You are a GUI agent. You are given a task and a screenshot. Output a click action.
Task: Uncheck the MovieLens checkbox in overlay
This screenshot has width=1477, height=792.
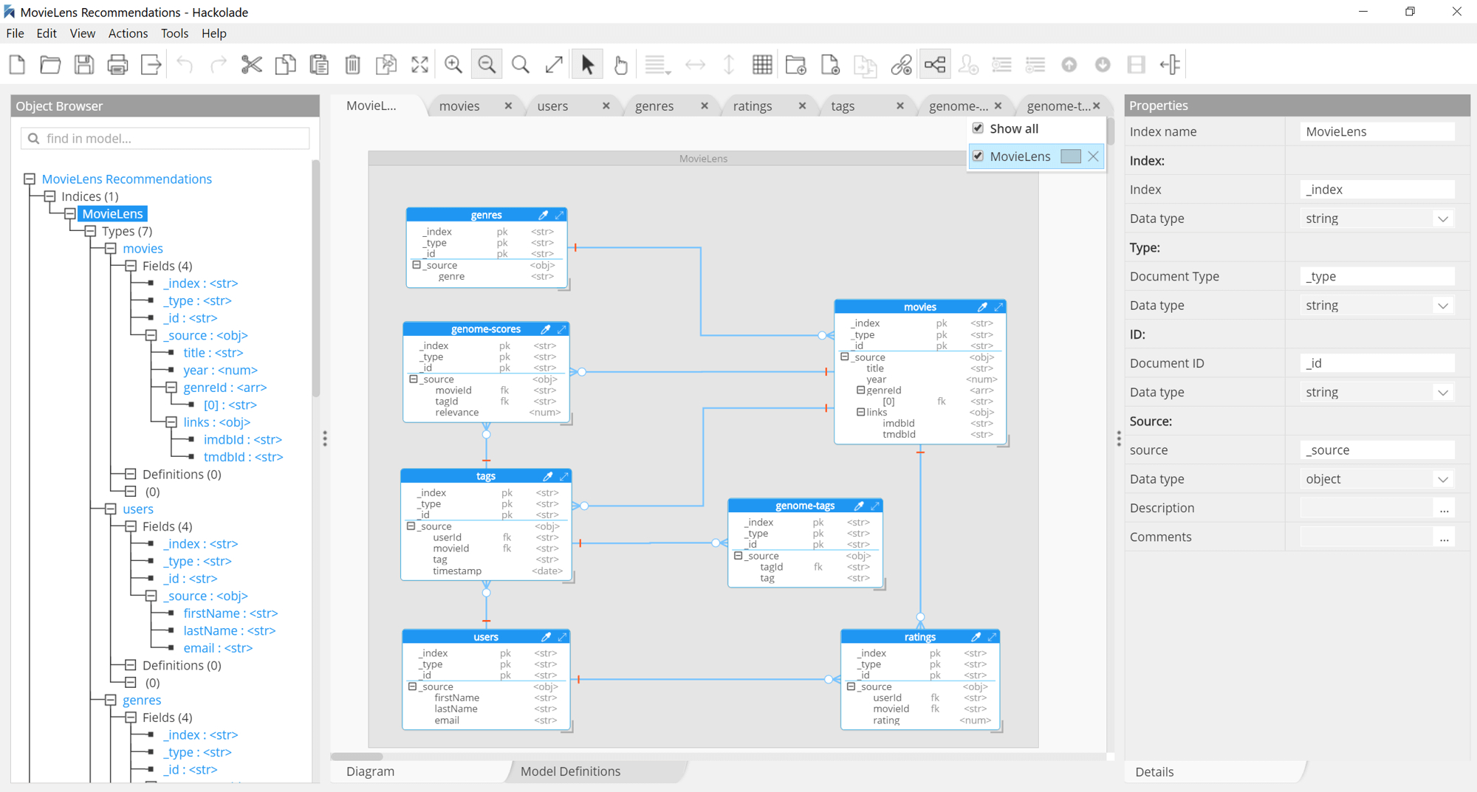[x=978, y=156]
